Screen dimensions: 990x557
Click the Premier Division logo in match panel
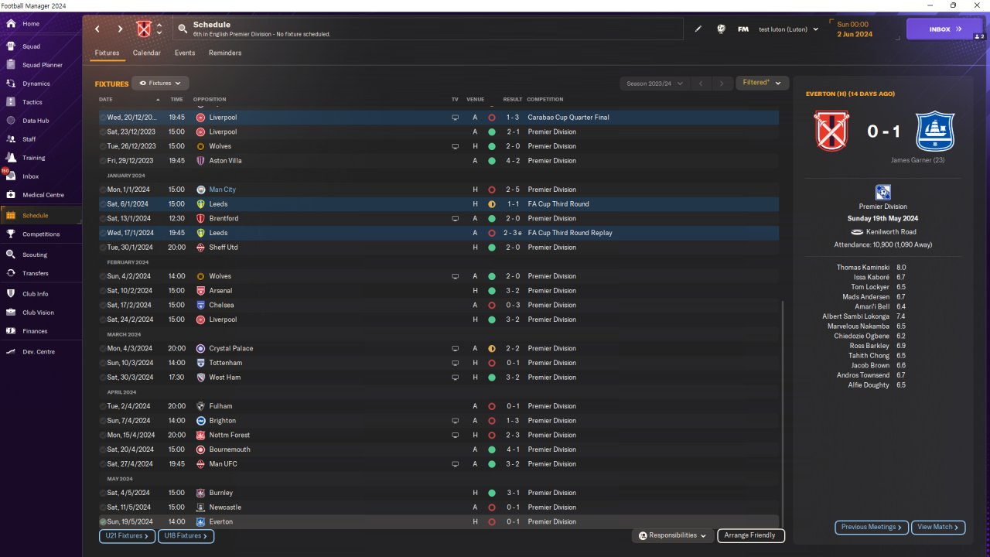(x=883, y=193)
